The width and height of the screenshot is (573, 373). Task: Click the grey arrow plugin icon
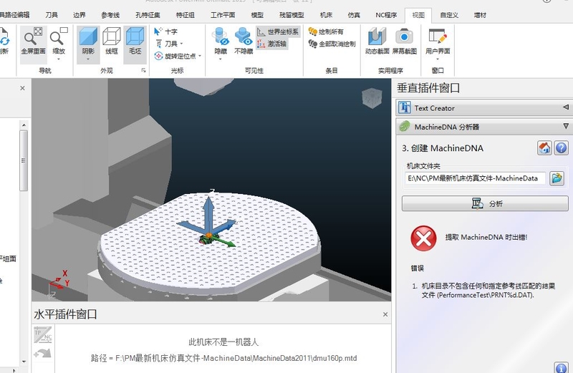click(42, 353)
